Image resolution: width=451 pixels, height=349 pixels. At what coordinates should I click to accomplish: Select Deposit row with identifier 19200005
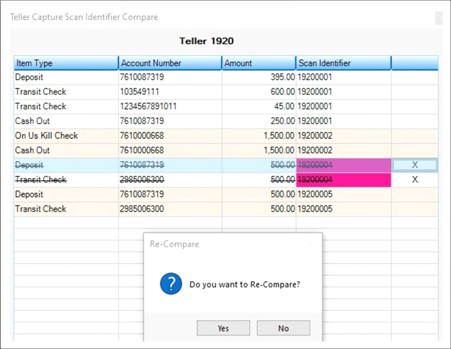[226, 194]
